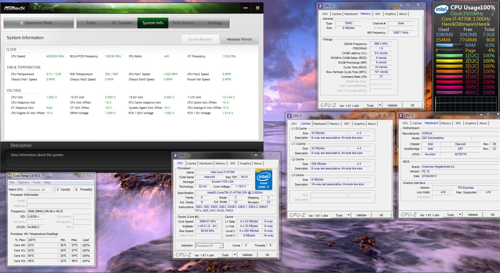Image resolution: width=500 pixels, height=273 pixels.
Task: Click OK in the CPU-Z CPU tab window
Action: [x=267, y=255]
